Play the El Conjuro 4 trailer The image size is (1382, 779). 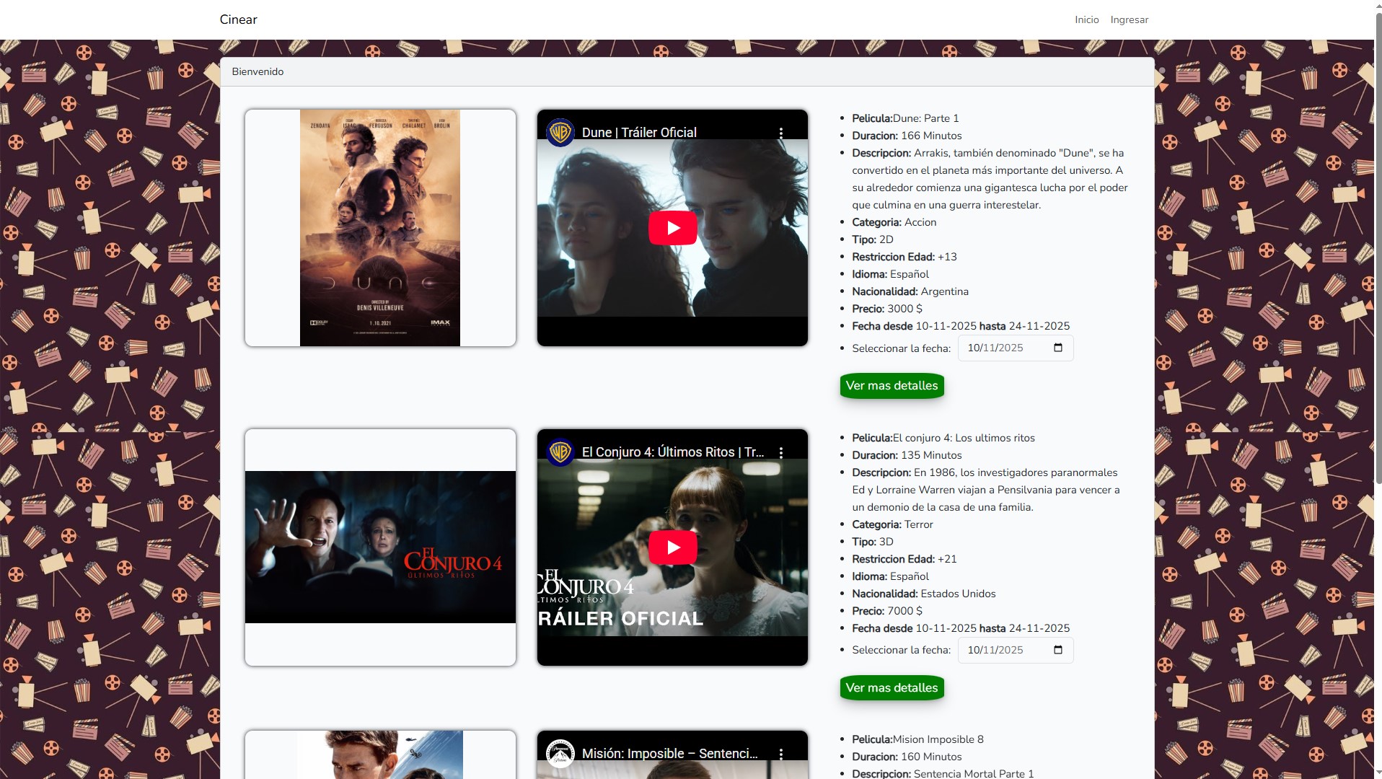672,547
